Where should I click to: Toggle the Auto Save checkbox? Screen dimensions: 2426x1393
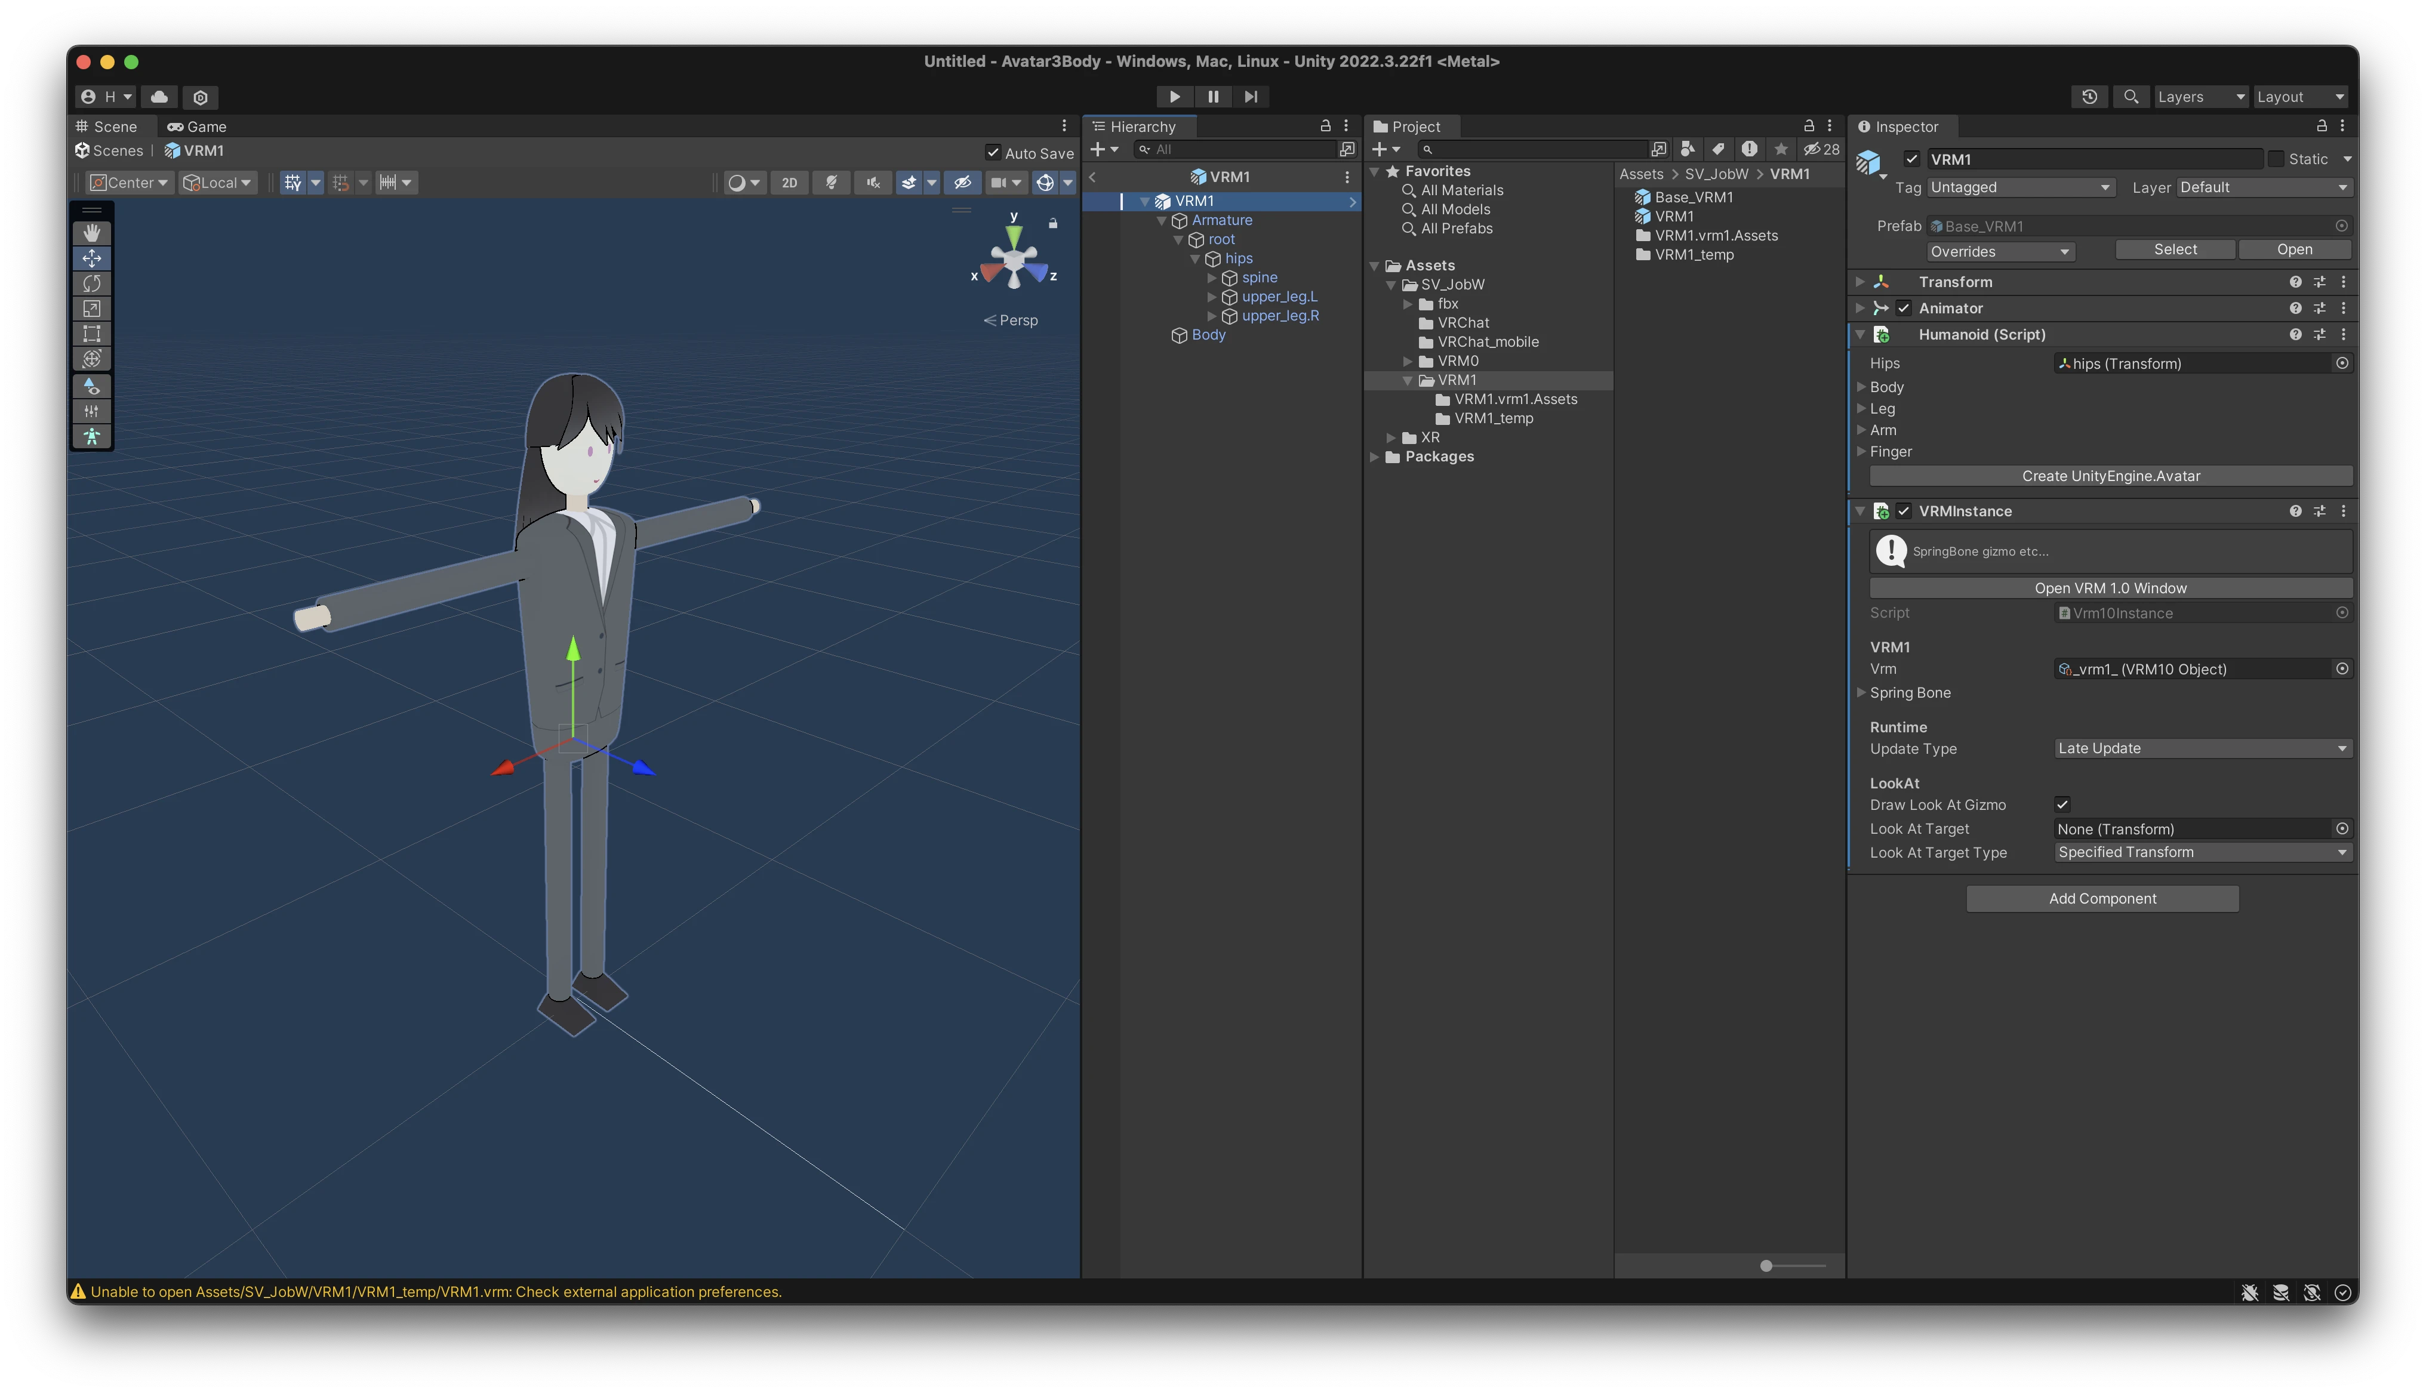coord(993,153)
